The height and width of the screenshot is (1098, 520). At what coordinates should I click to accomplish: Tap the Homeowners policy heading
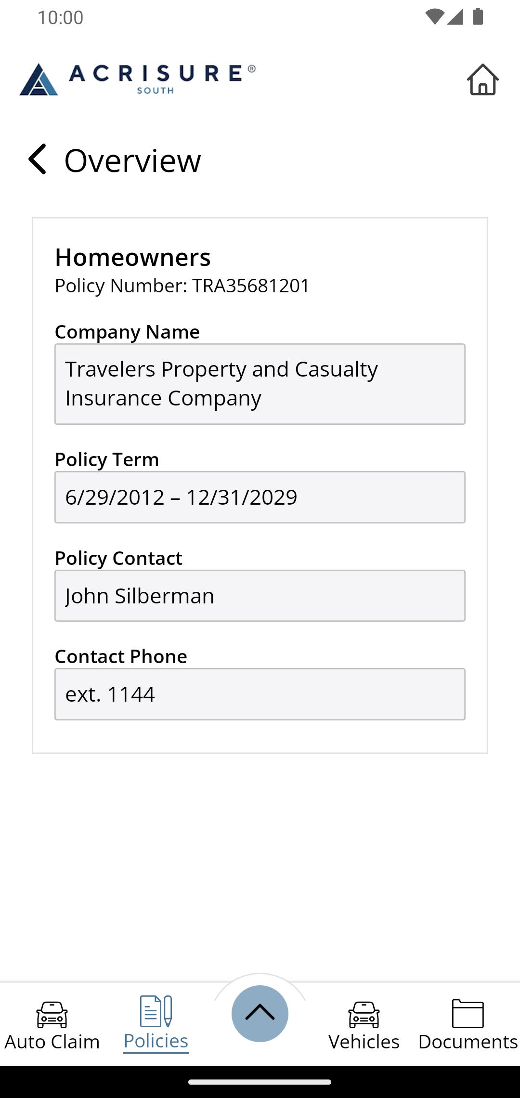pyautogui.click(x=133, y=257)
